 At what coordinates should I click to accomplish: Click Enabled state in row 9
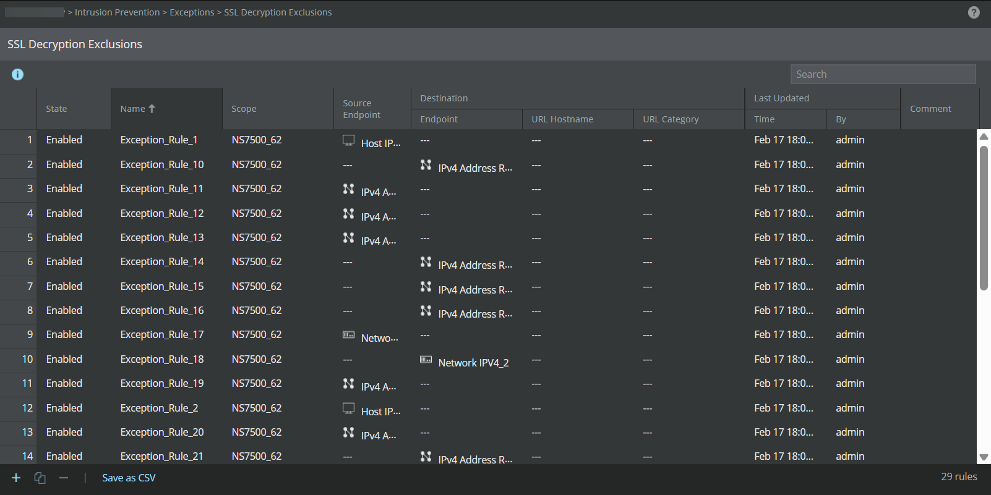tap(64, 334)
